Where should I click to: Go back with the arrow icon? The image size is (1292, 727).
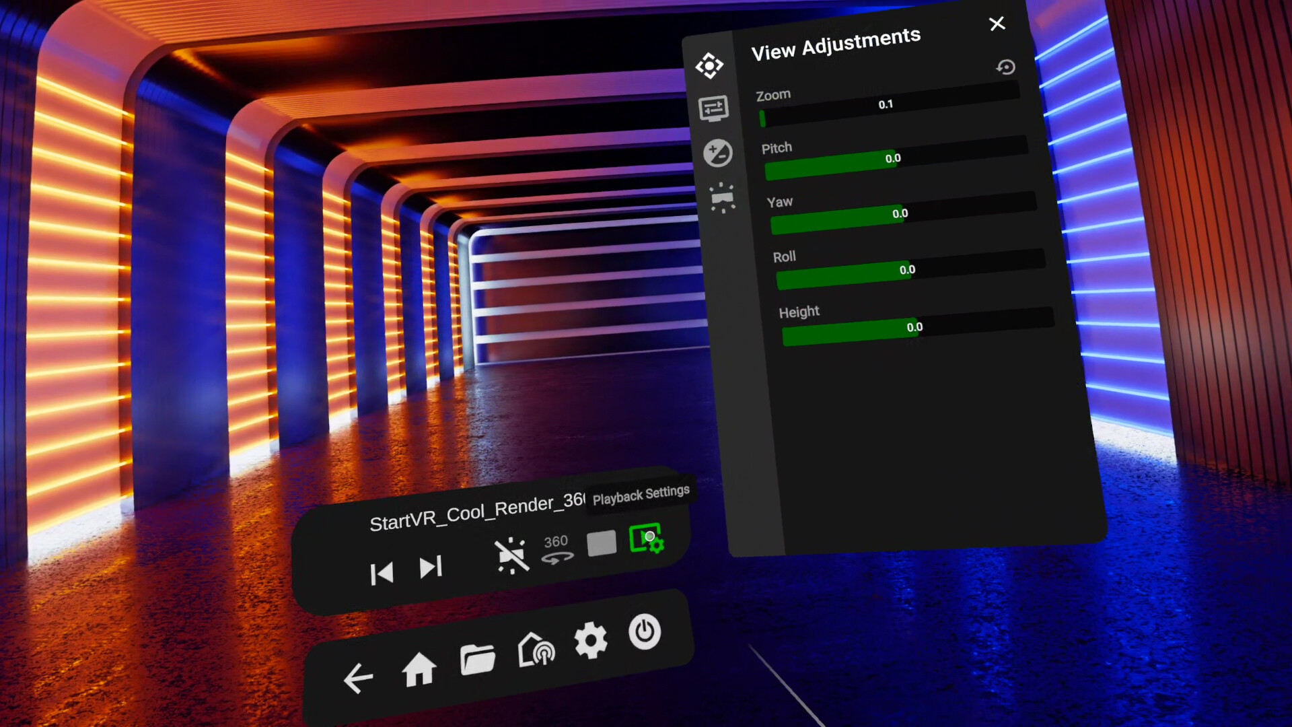coord(358,677)
